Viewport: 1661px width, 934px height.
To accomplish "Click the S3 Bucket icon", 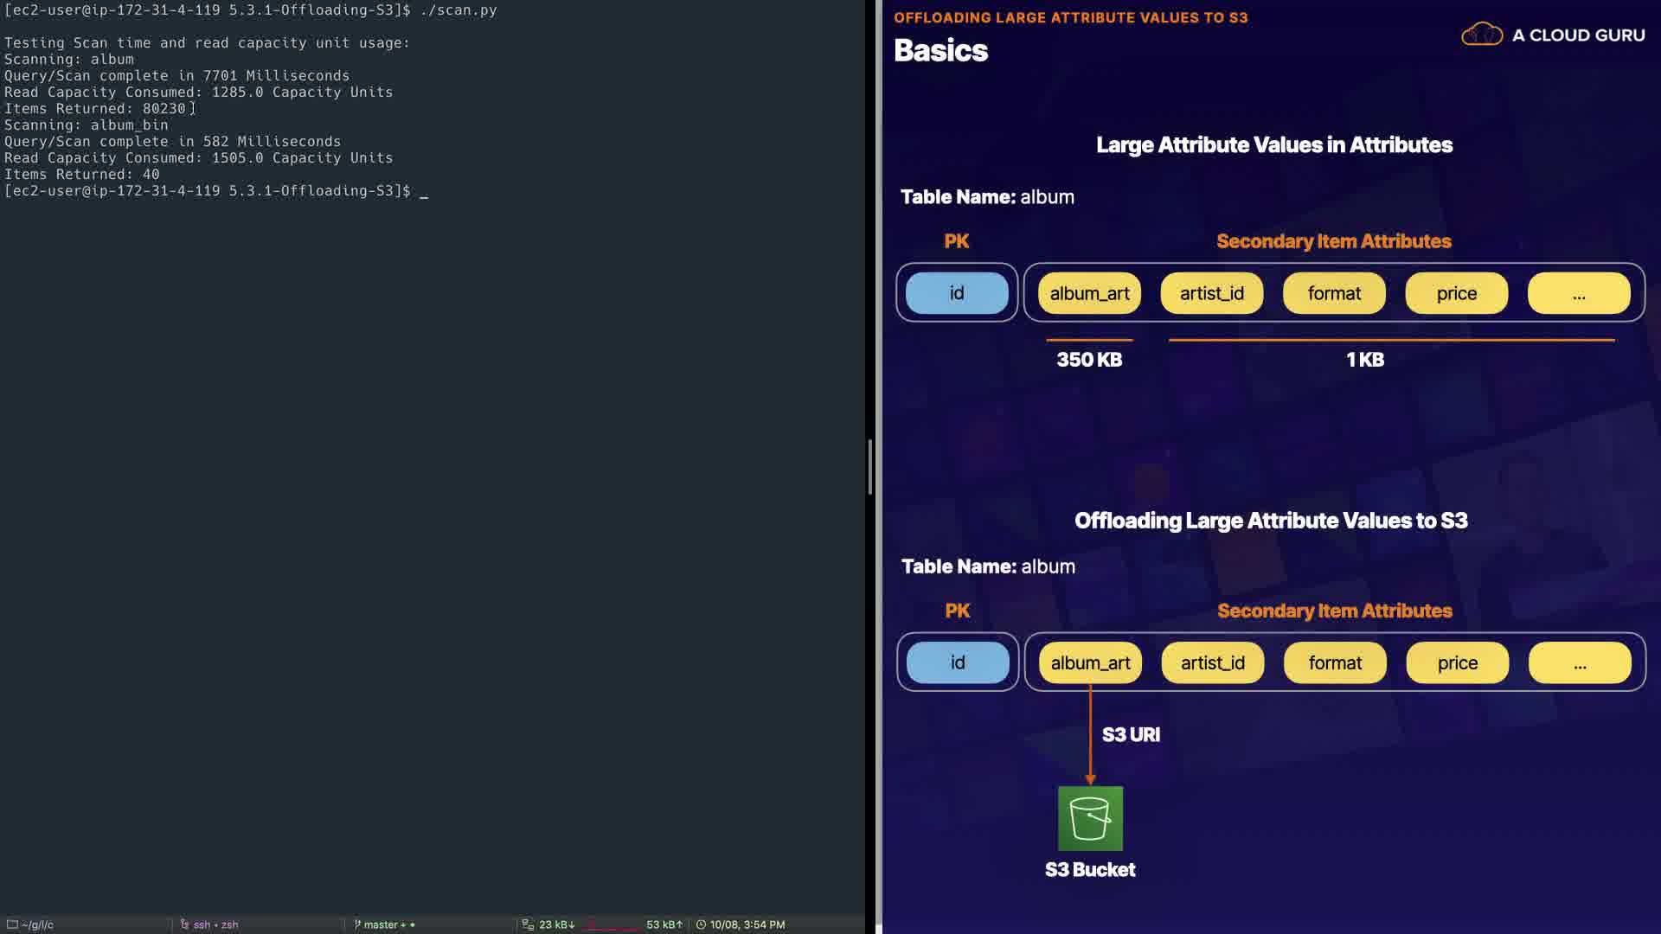I will point(1090,818).
